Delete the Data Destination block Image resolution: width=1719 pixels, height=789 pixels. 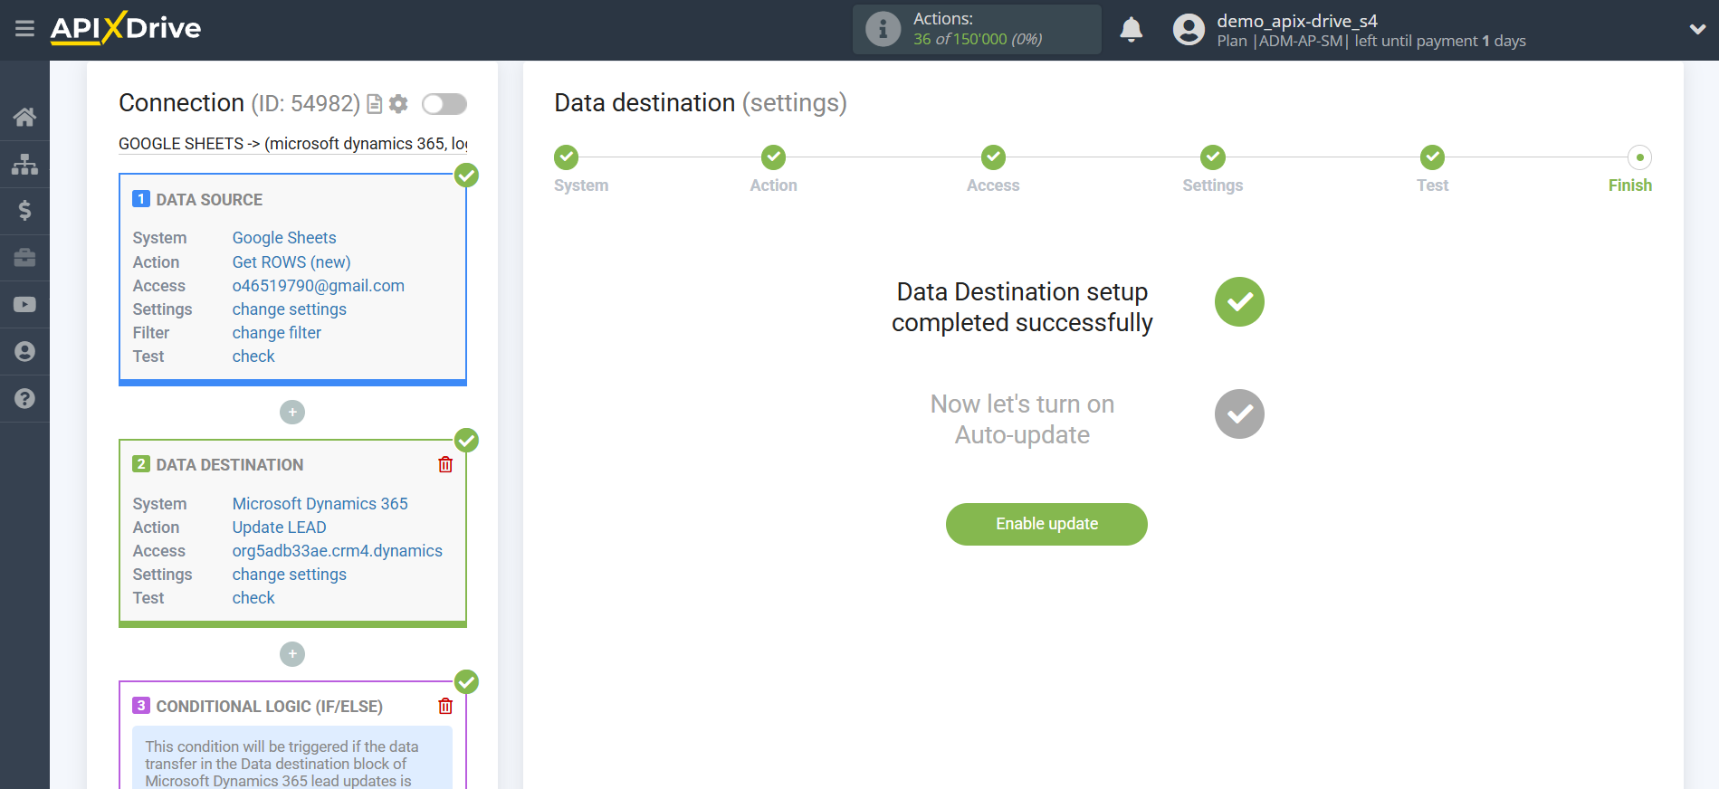point(445,464)
